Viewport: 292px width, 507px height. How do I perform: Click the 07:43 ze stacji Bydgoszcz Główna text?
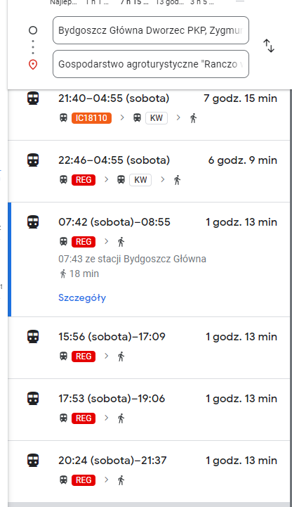pos(132,259)
